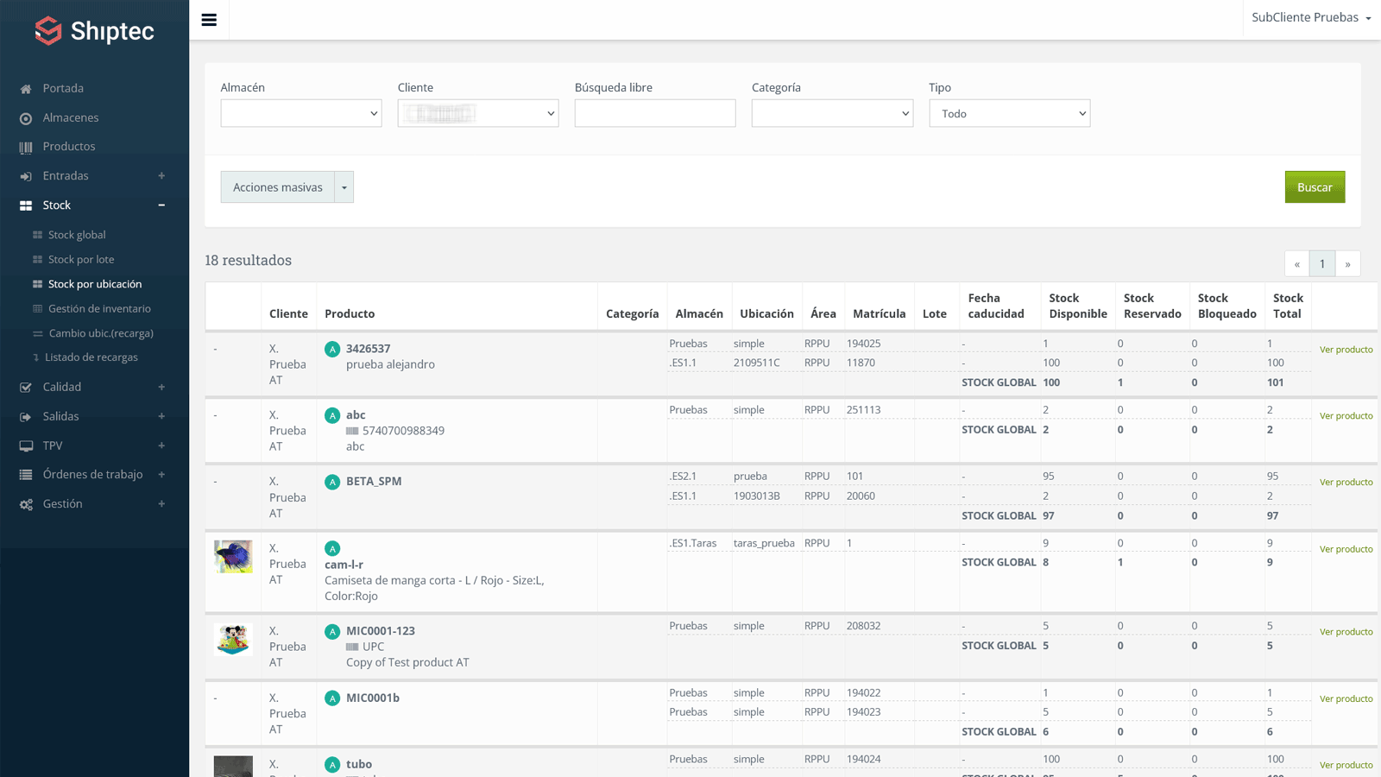The height and width of the screenshot is (777, 1381).
Task: Click the Shiptec logo
Action: [x=94, y=31]
